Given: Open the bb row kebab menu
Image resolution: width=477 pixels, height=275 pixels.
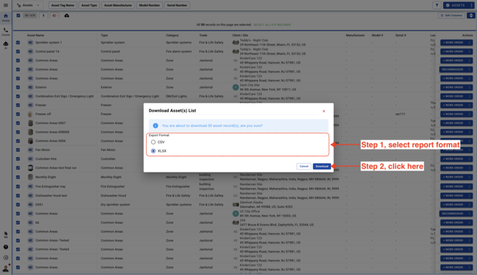Looking at the screenshot, I should pos(470,222).
